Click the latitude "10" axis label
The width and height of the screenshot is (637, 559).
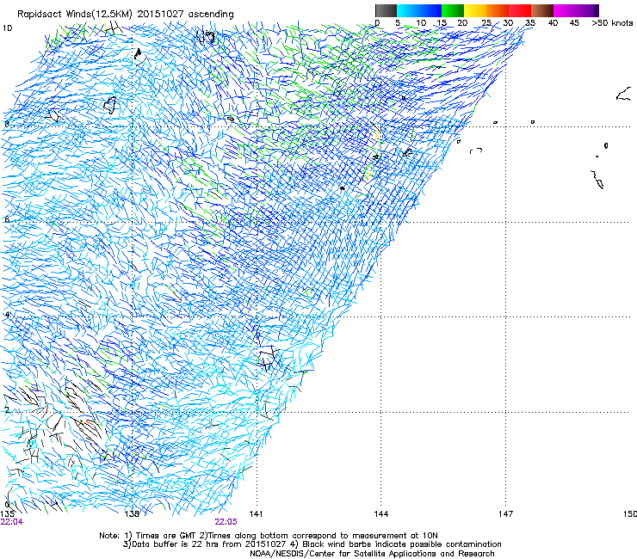(x=7, y=28)
